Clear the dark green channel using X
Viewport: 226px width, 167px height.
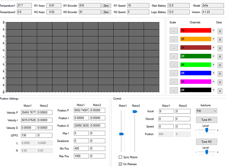(x=220, y=56)
